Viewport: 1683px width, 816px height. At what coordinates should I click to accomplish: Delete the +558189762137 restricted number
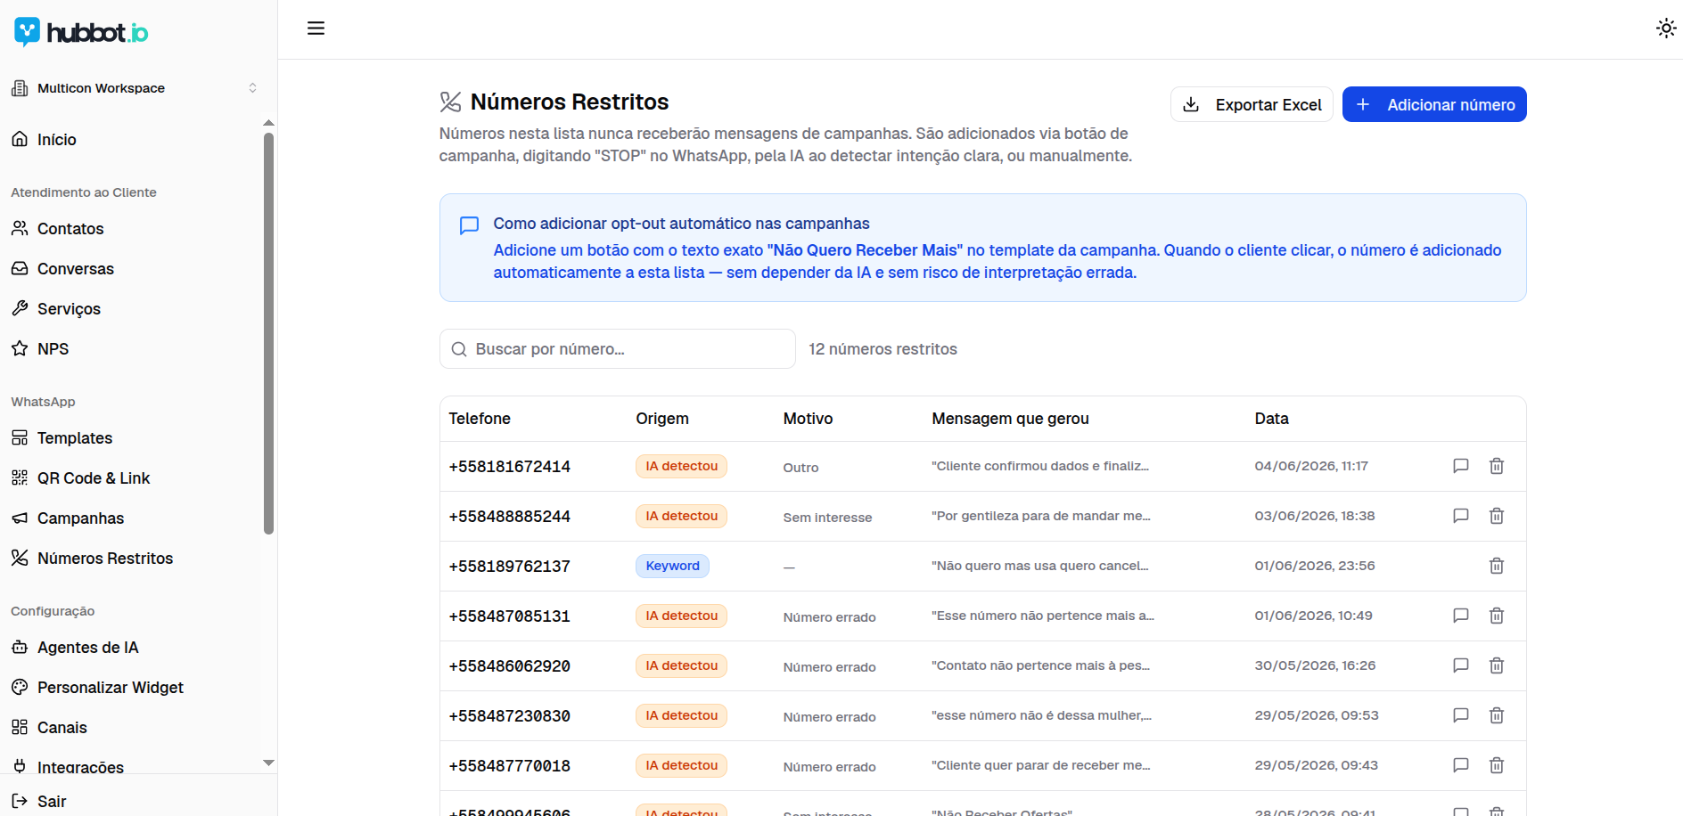pyautogui.click(x=1497, y=566)
